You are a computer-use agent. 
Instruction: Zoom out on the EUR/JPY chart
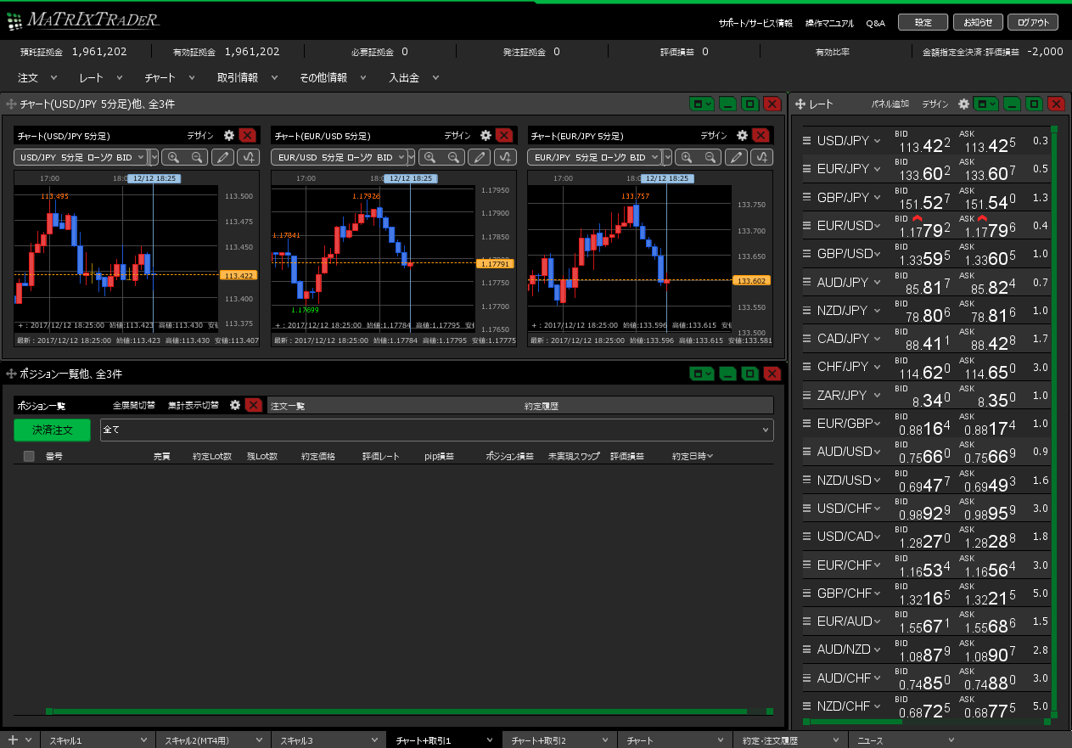[x=710, y=157]
